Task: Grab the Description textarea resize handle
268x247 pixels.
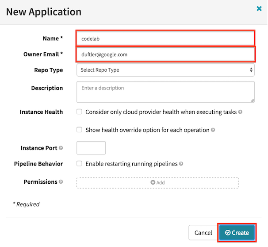Action: (252, 100)
